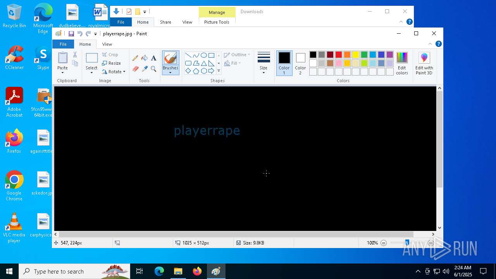The height and width of the screenshot is (279, 496).
Task: Select the Text tool
Action: tap(153, 58)
